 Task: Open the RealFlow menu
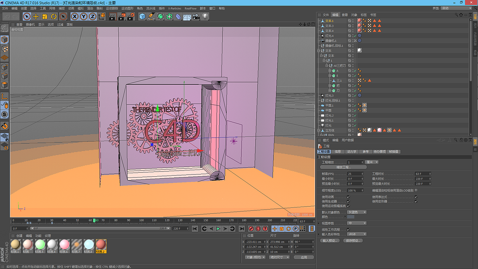190,8
